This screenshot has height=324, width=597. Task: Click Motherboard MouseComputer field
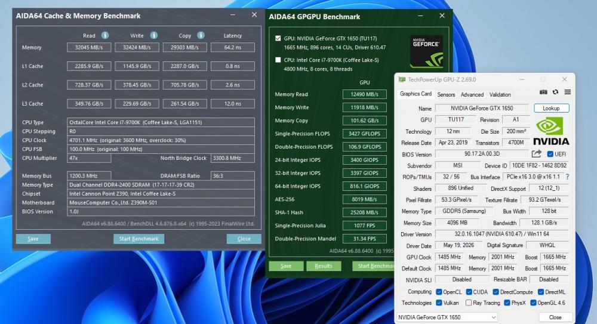(x=161, y=202)
